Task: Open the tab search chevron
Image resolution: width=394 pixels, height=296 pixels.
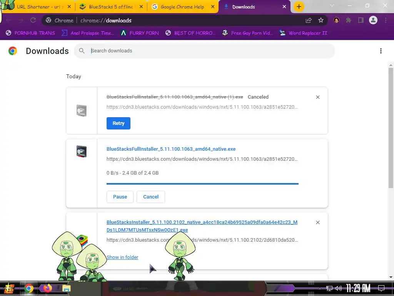Action: click(x=332, y=5)
